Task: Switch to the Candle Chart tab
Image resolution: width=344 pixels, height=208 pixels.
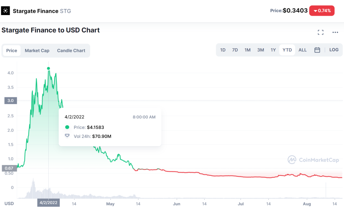Action: [71, 51]
